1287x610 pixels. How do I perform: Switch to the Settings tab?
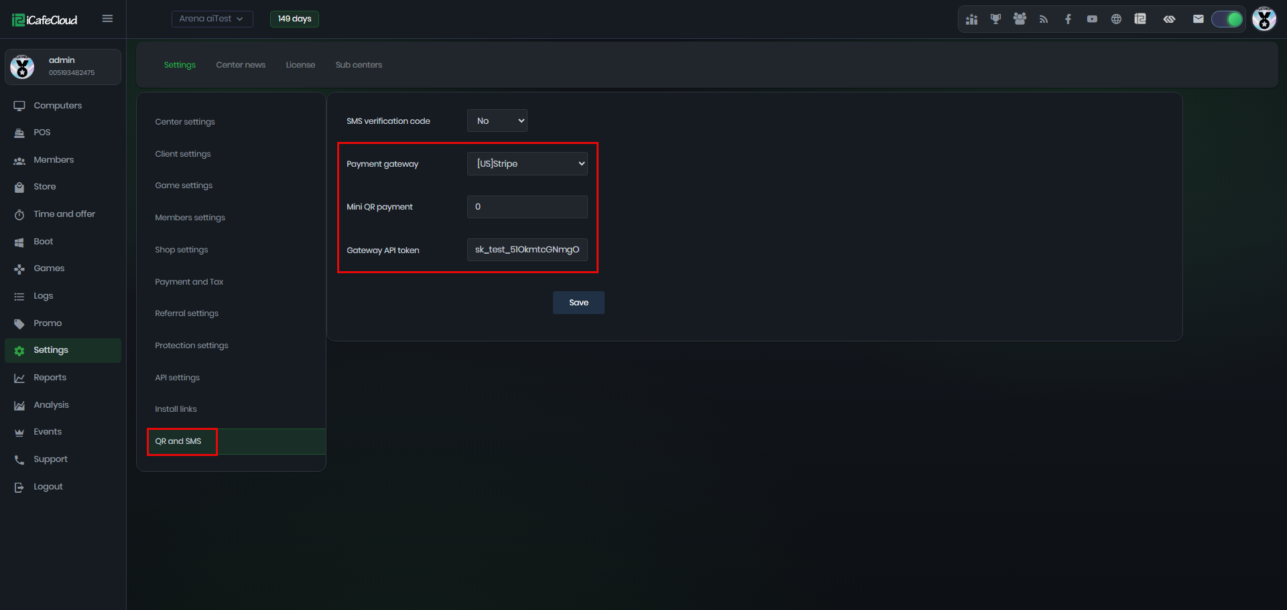(180, 65)
